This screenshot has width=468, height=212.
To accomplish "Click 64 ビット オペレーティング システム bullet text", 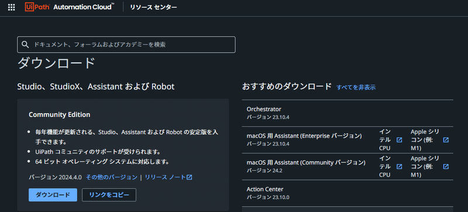I will point(102,162).
